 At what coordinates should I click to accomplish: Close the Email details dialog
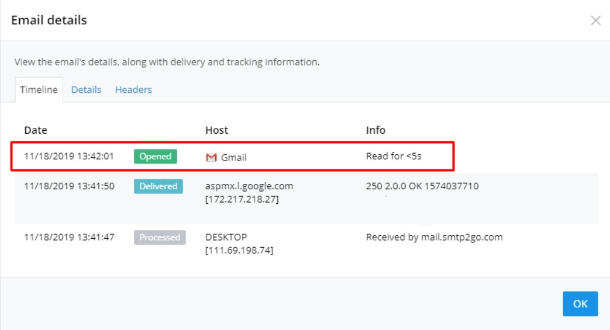pos(595,20)
